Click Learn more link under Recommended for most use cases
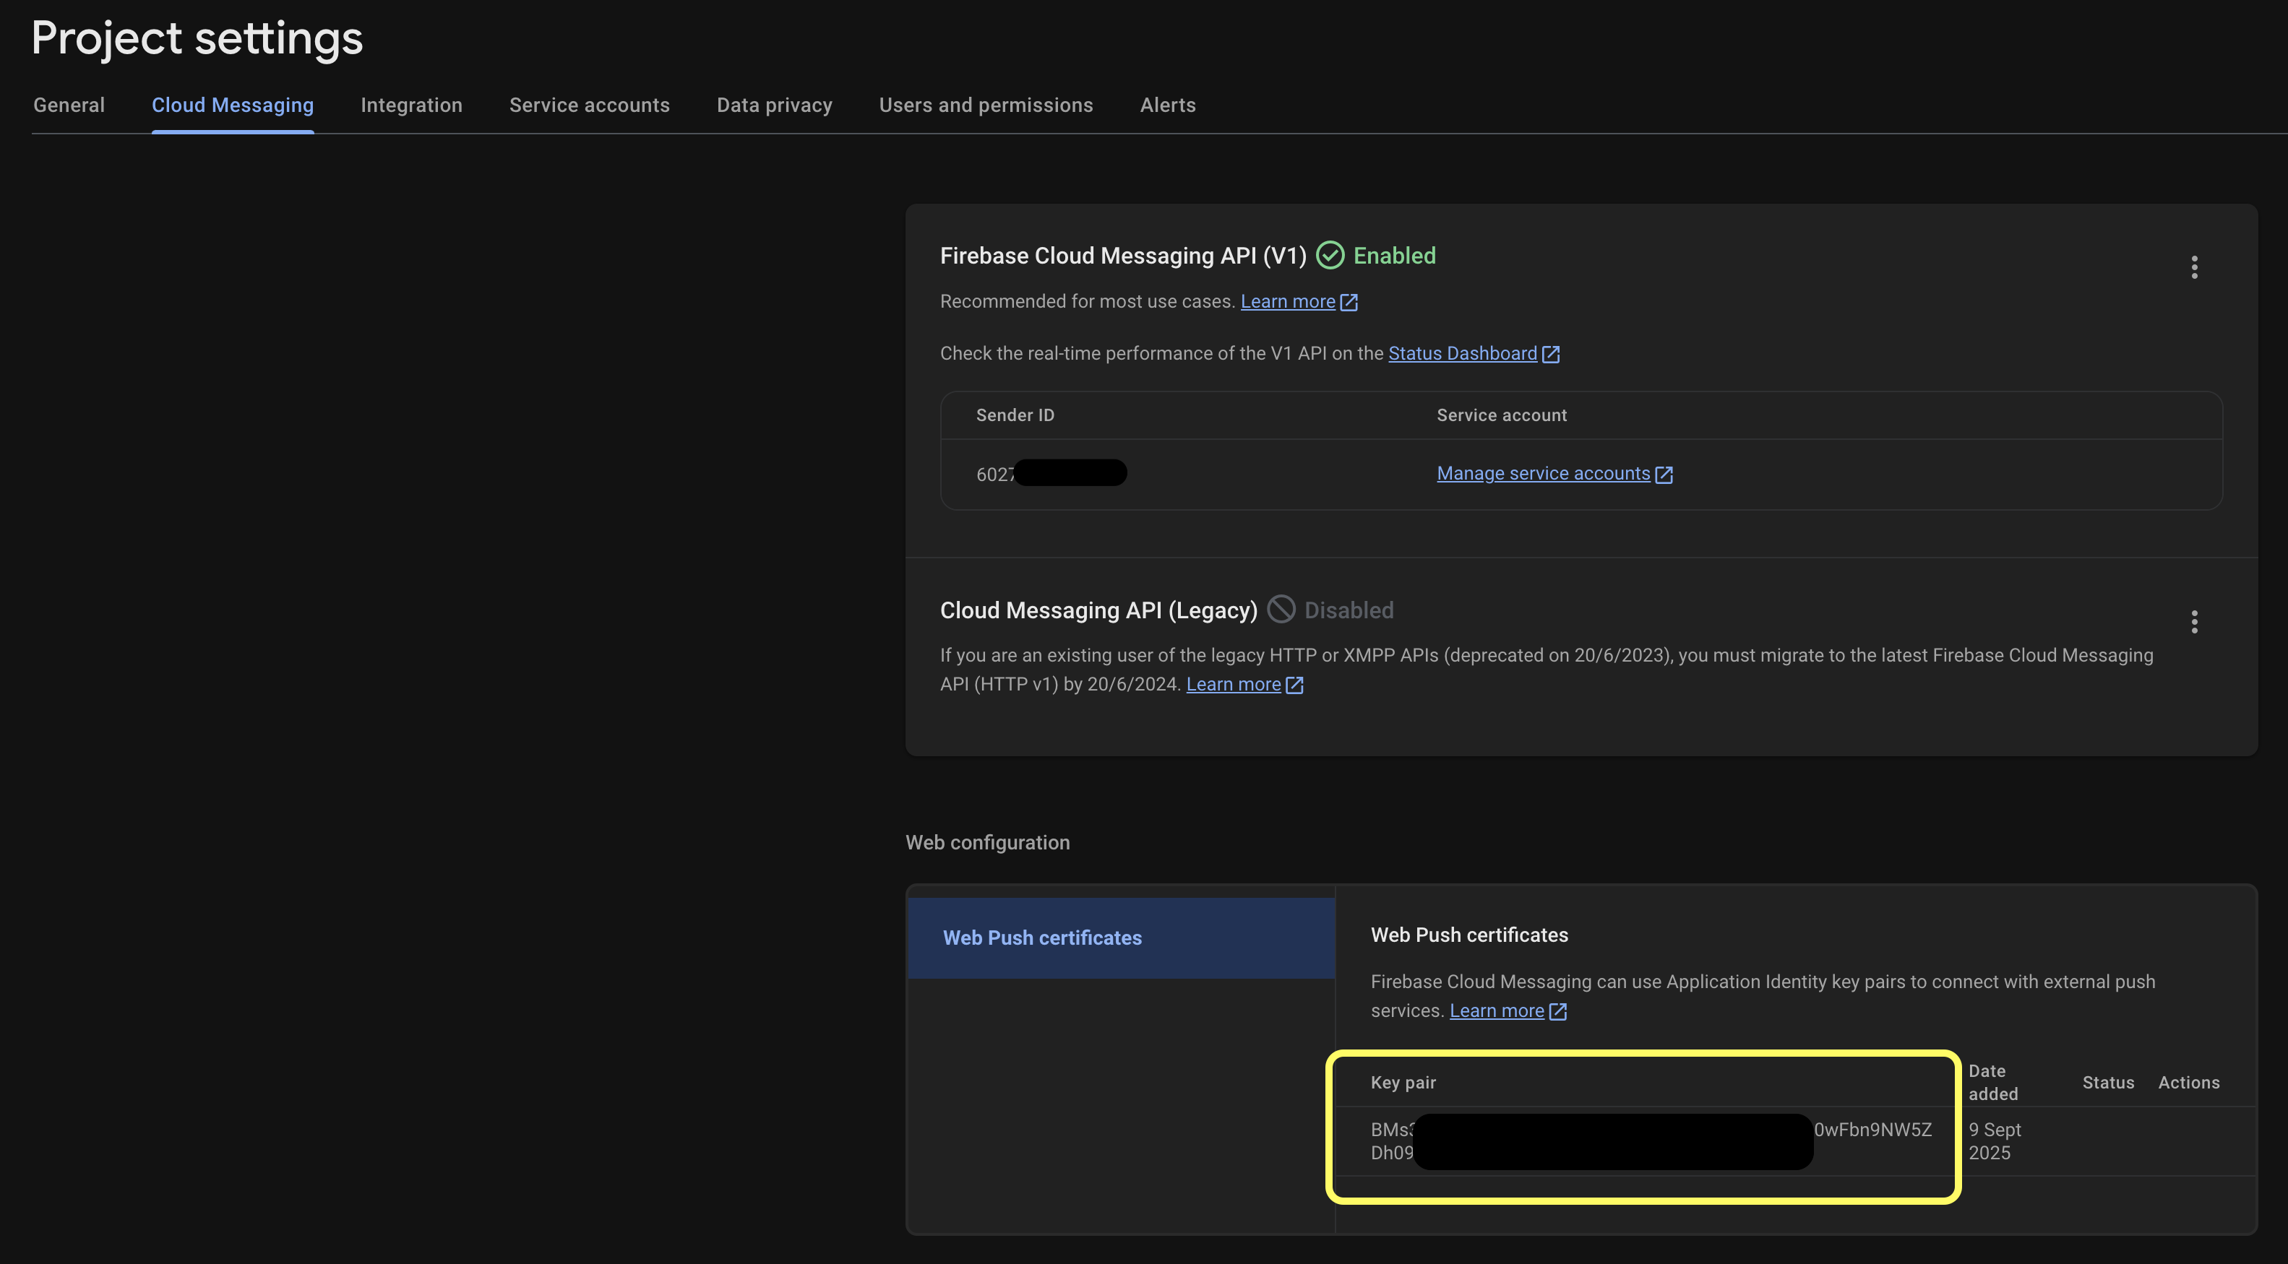 click(1288, 302)
